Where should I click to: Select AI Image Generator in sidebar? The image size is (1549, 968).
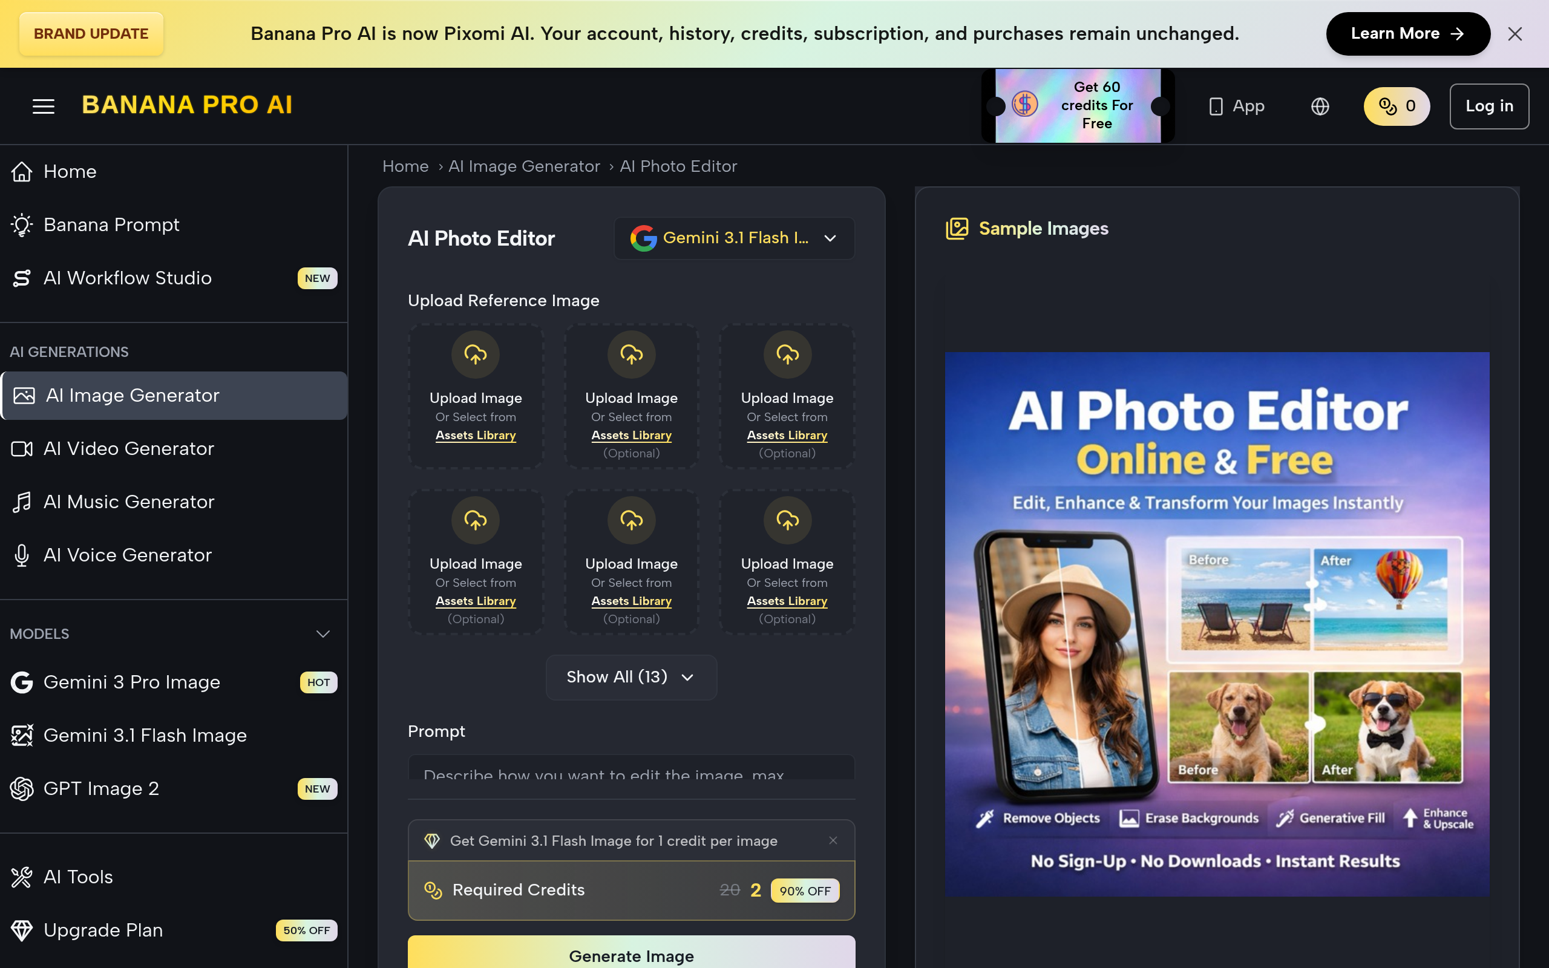pyautogui.click(x=174, y=396)
